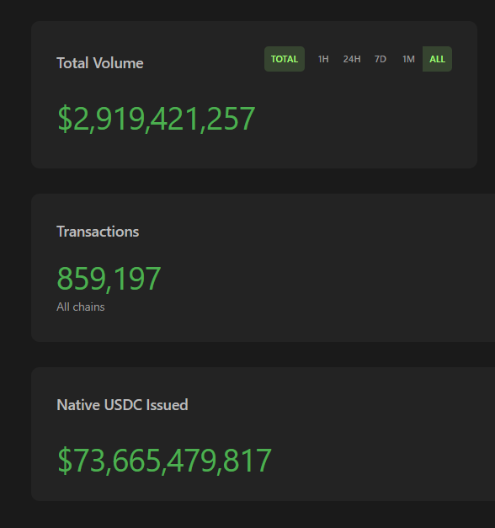This screenshot has width=495, height=528.
Task: Switch volume range to 1H
Action: pos(323,59)
